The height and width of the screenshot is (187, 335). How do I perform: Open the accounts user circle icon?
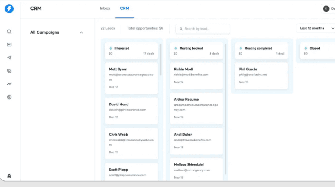tap(9, 97)
